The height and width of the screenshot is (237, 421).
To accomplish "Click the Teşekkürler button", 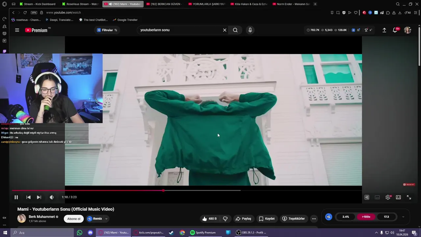I will tap(293, 219).
